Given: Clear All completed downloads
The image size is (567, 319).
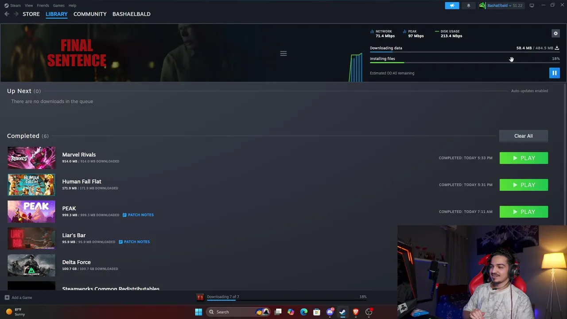Looking at the screenshot, I should pyautogui.click(x=524, y=136).
